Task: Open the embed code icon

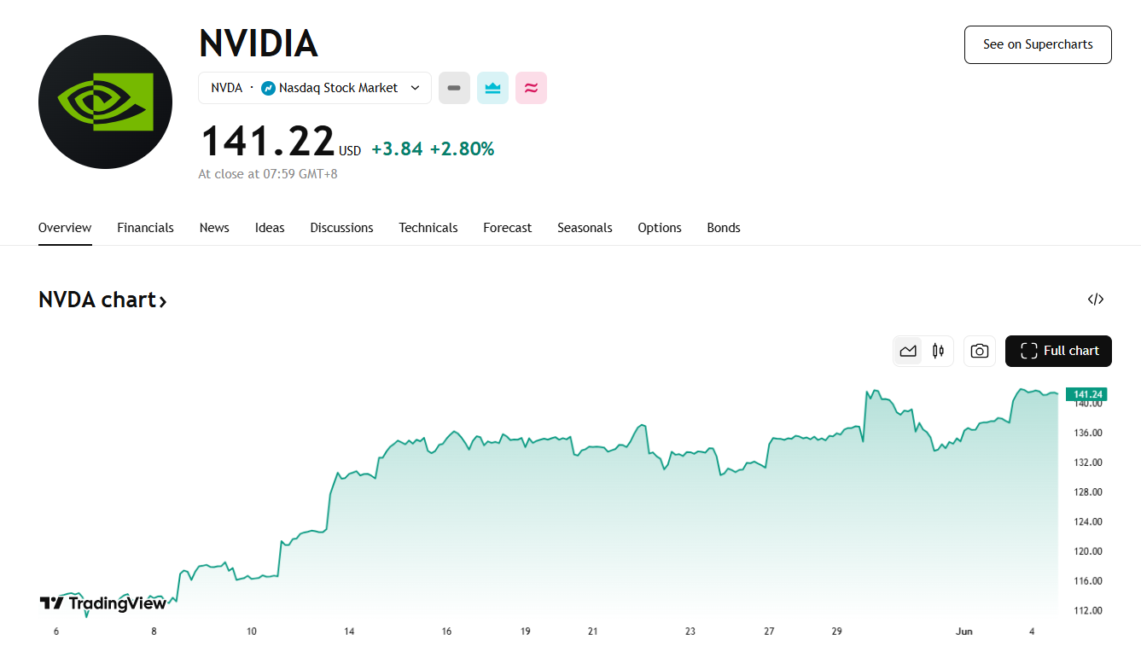Action: tap(1096, 300)
